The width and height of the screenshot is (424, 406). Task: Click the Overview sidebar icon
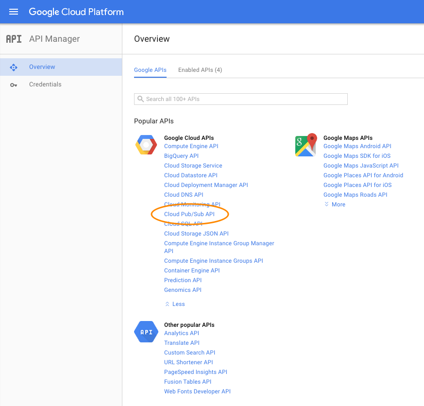(14, 67)
